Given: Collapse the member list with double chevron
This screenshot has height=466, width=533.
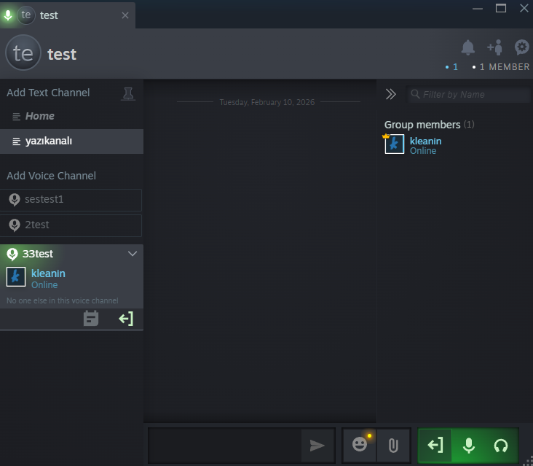Looking at the screenshot, I should pyautogui.click(x=390, y=94).
